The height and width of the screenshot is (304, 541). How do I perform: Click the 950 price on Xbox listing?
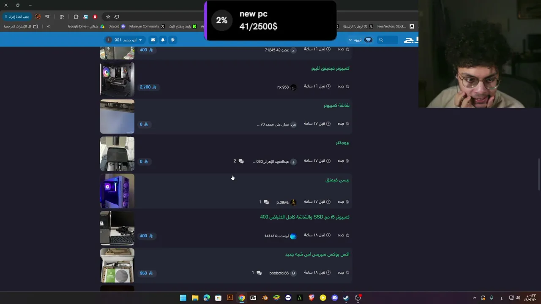pyautogui.click(x=146, y=273)
